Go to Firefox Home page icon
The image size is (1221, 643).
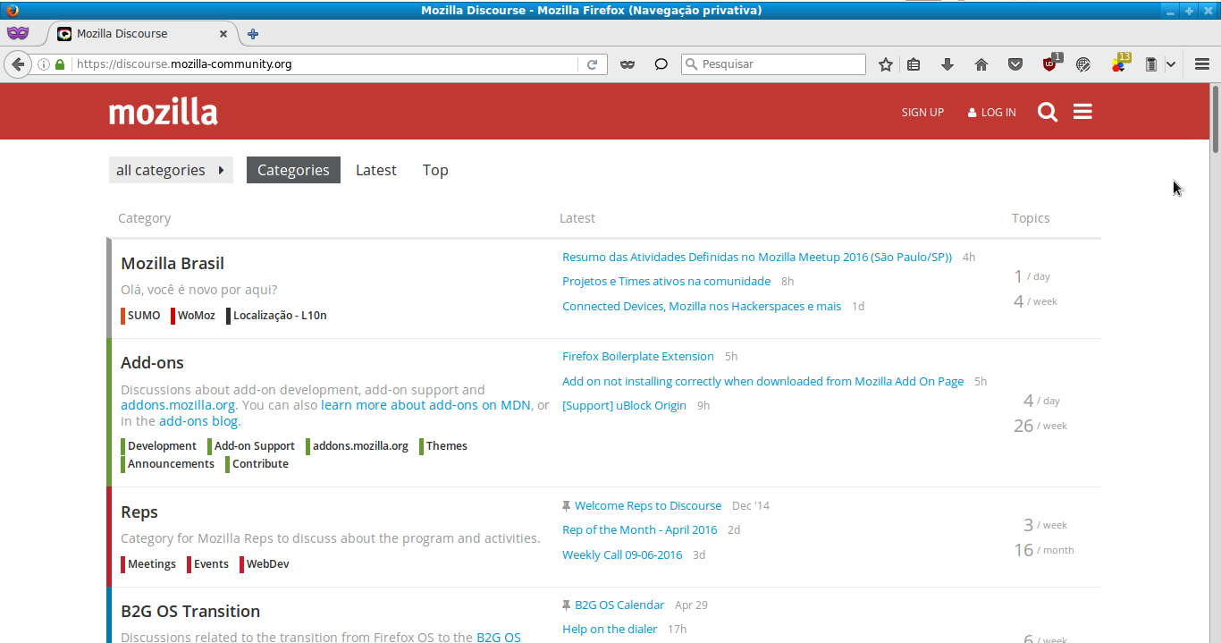981,64
